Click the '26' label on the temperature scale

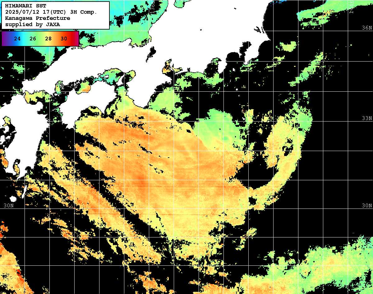(x=33, y=39)
